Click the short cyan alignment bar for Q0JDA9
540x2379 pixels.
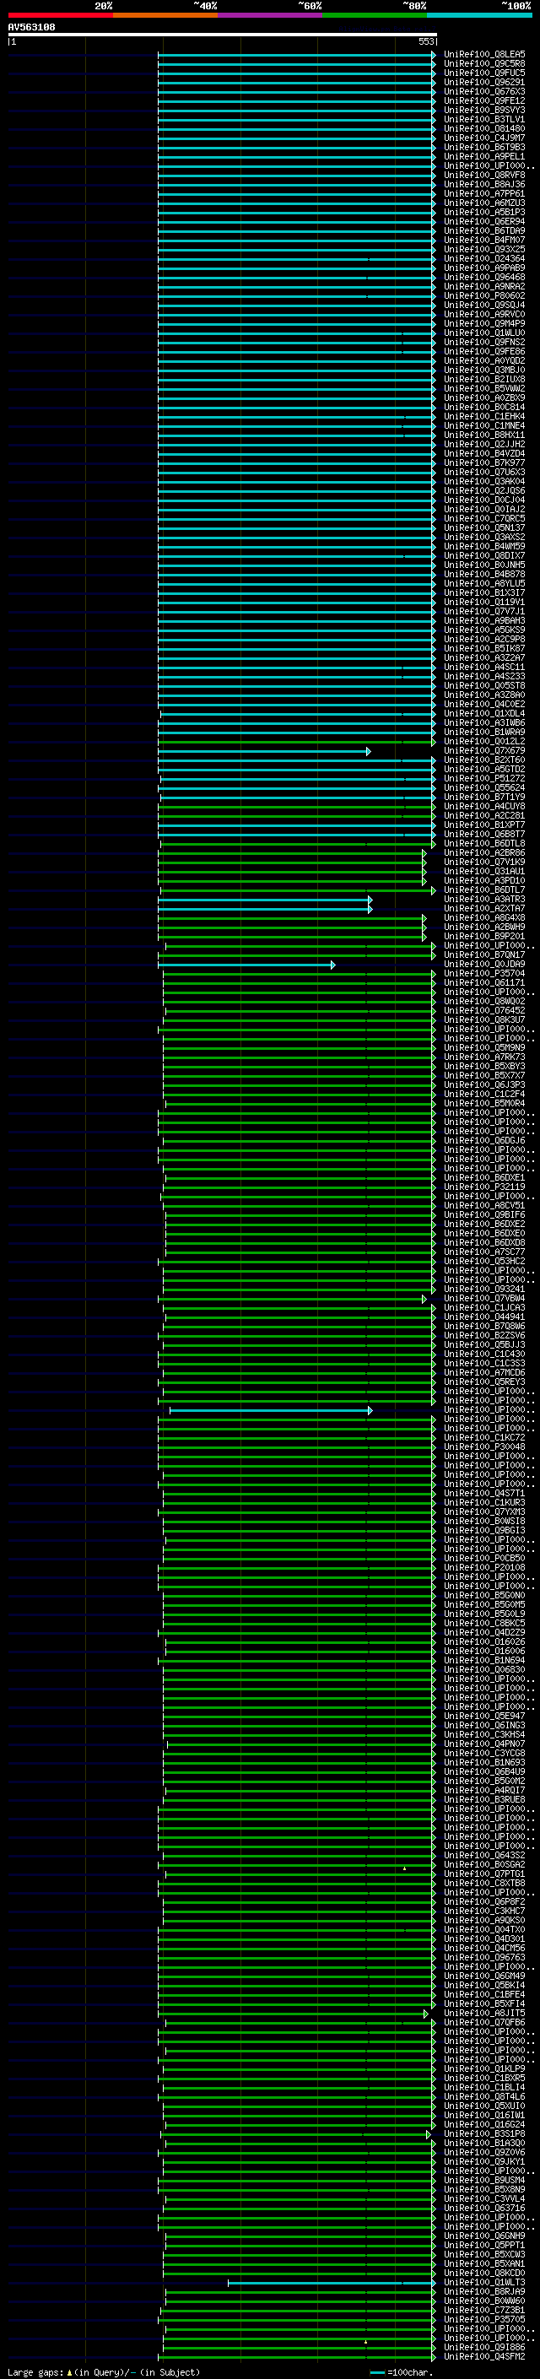point(246,964)
